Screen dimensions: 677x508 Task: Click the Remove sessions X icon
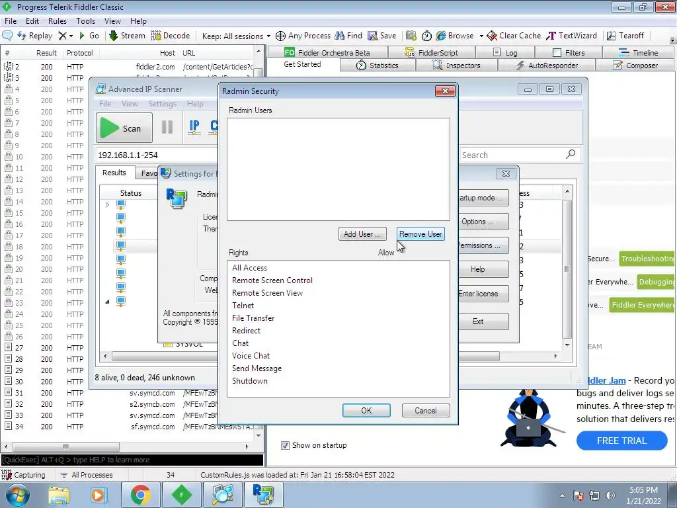pyautogui.click(x=63, y=36)
